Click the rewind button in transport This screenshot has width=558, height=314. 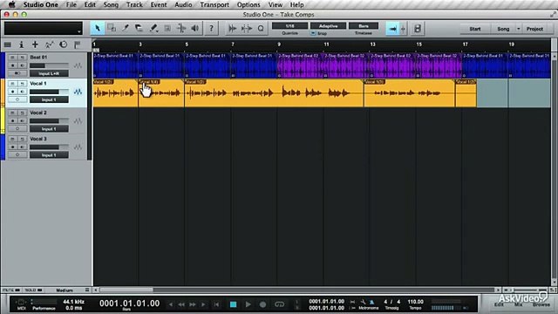point(181,304)
